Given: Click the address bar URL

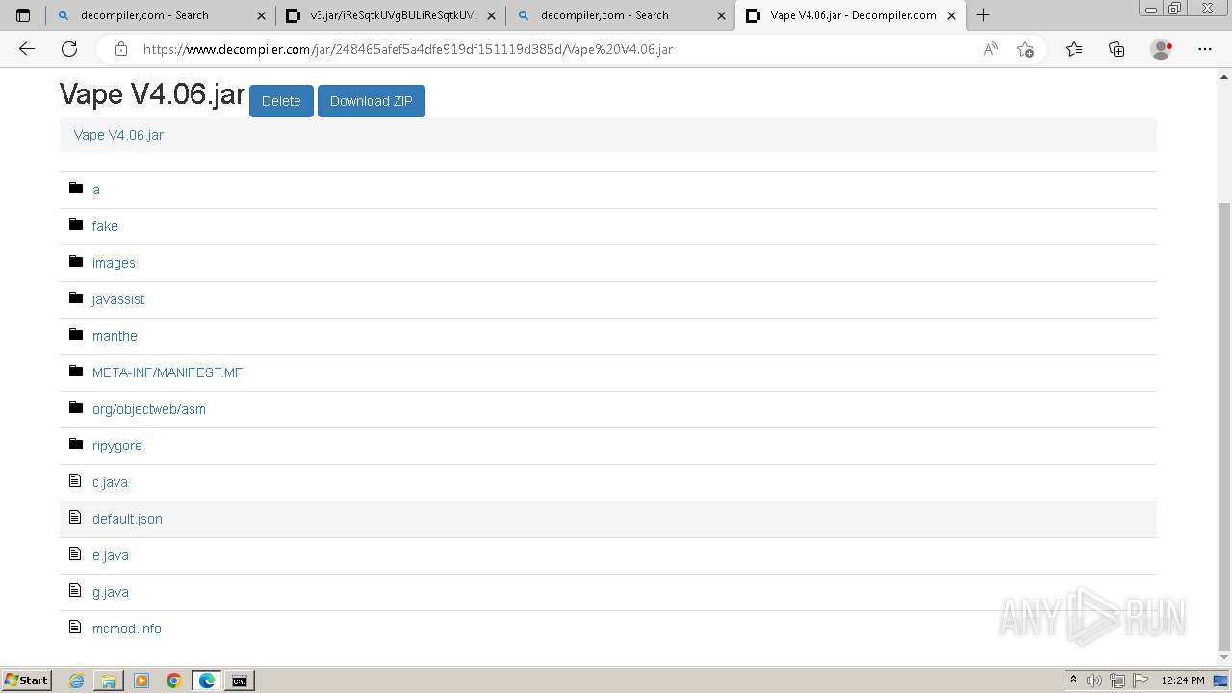Looking at the screenshot, I should [407, 49].
